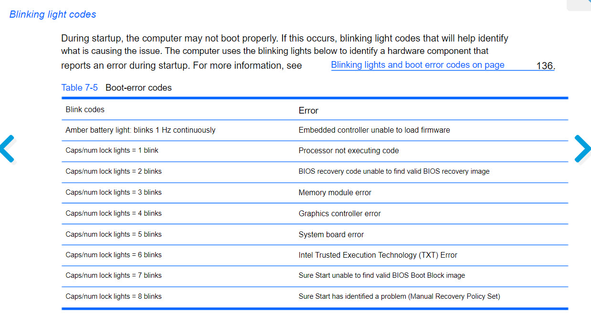This screenshot has height=325, width=591.
Task: Click the 'Table 7-5' caption label
Action: [x=79, y=88]
